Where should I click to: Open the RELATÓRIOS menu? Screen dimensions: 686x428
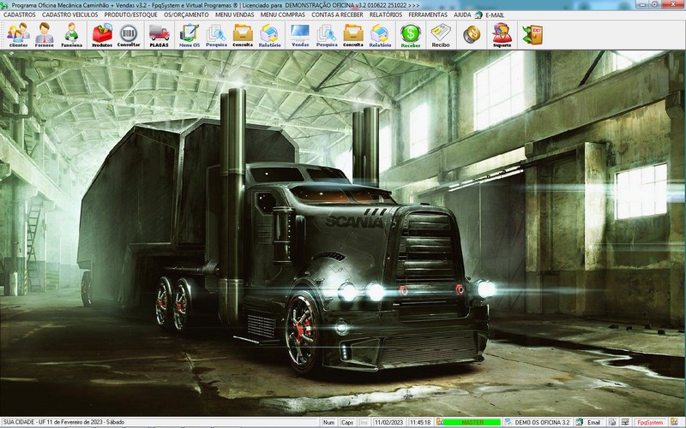[x=385, y=15]
